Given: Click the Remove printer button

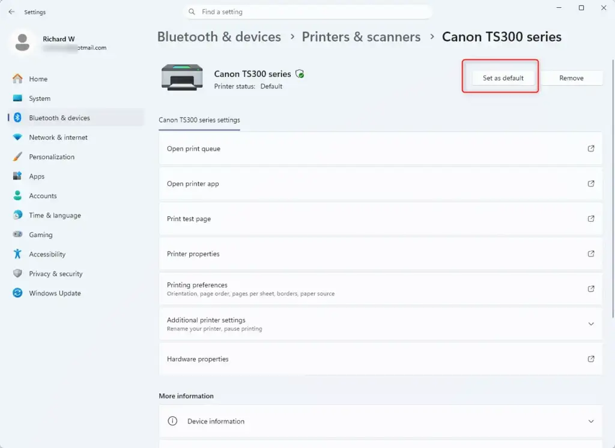Looking at the screenshot, I should tap(571, 77).
